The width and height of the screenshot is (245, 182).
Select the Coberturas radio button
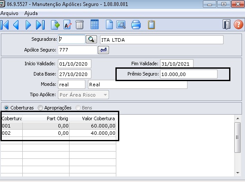[x=6, y=108]
